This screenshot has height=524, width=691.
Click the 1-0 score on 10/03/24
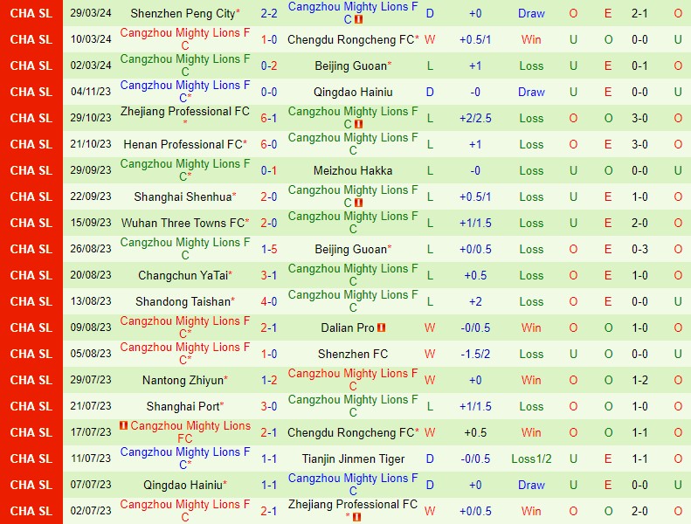tap(269, 39)
